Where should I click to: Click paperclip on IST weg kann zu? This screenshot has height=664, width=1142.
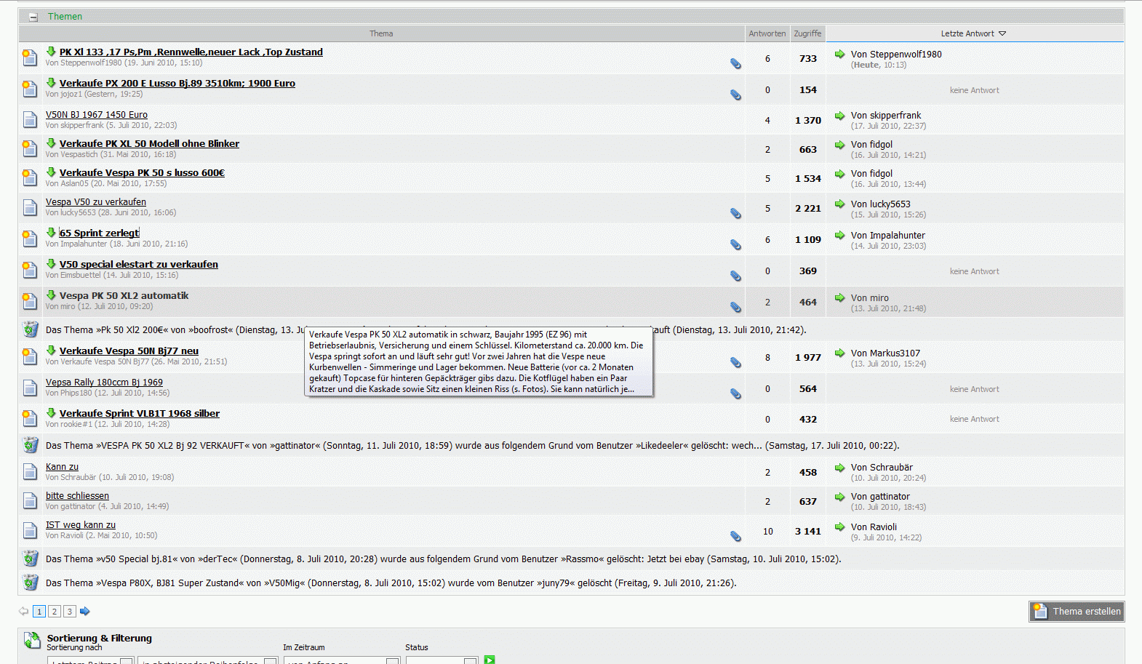[x=735, y=537]
